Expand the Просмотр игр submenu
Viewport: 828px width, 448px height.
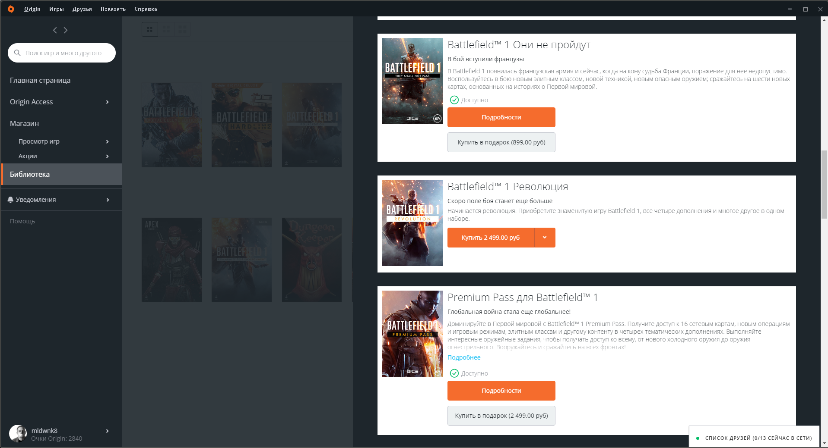pos(108,141)
